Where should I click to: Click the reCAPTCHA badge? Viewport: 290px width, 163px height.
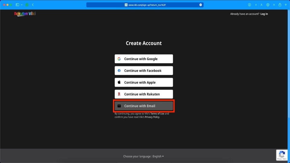click(x=282, y=155)
